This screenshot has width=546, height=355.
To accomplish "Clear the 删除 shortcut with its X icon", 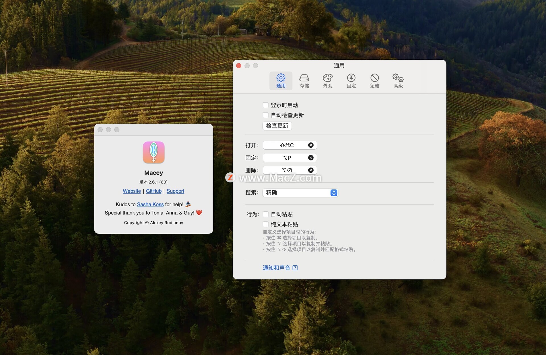I will click(311, 170).
